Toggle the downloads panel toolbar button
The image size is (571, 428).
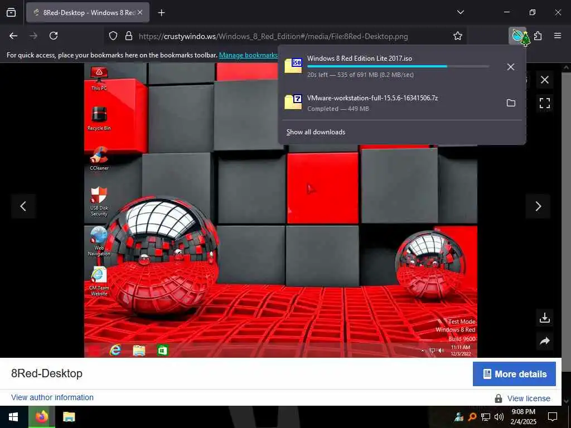(x=517, y=36)
